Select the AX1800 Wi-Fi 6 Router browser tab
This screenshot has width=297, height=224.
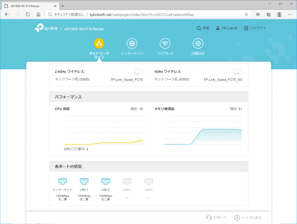[30, 6]
